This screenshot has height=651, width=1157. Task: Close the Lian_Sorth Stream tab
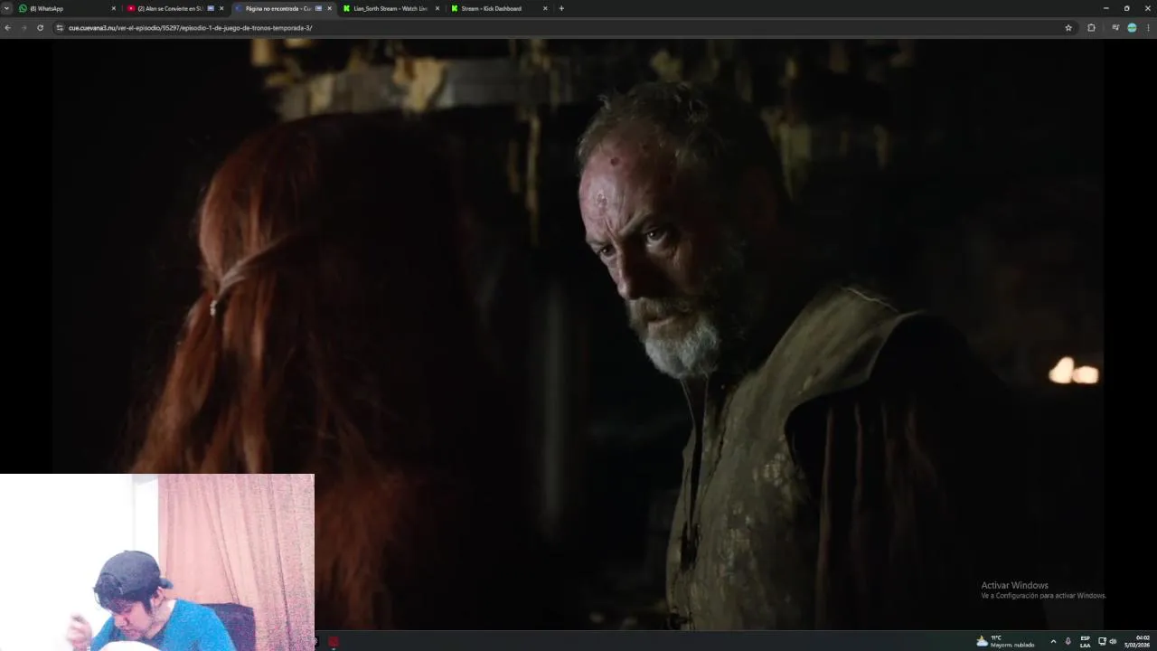[x=437, y=8]
